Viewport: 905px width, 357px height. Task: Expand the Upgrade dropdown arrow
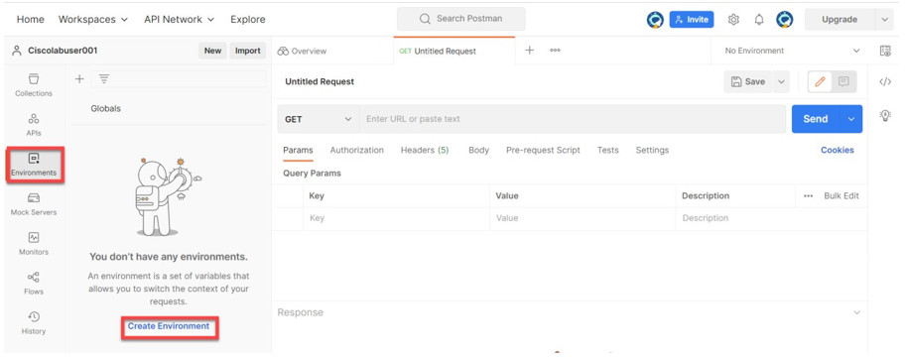pos(884,19)
